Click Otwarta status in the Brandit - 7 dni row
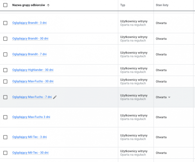This screenshot has width=195, height=162. coord(161,54)
